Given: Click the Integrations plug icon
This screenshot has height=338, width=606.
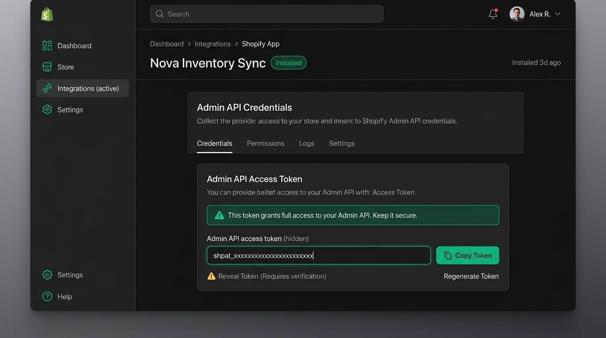Looking at the screenshot, I should tap(47, 88).
